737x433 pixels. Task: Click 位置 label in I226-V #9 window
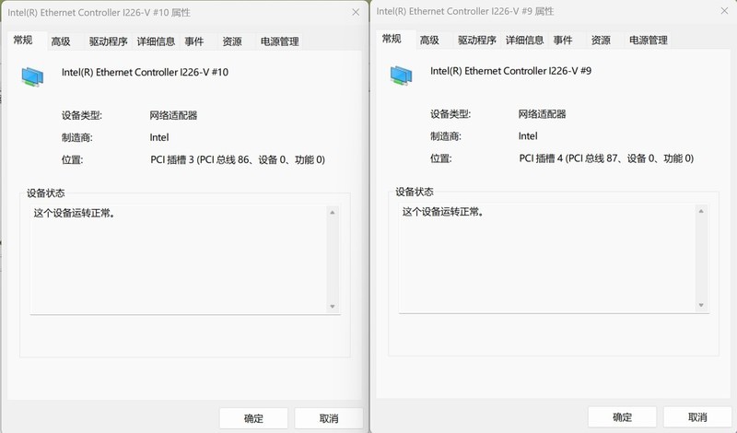pos(441,158)
